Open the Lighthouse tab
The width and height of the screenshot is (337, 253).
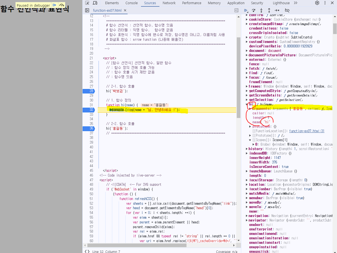click(281, 3)
